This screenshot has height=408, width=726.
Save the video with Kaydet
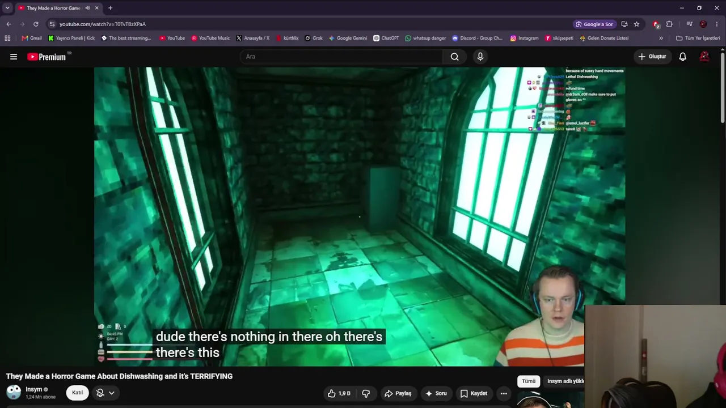[474, 393]
